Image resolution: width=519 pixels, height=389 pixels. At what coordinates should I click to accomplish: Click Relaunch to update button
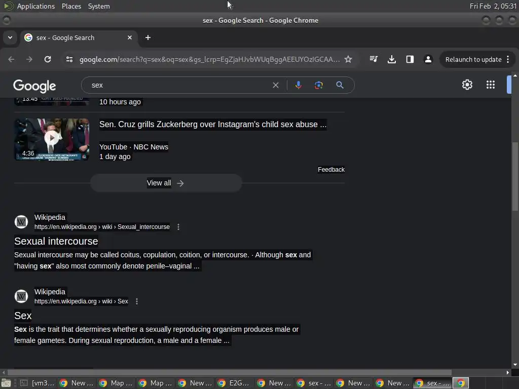[x=473, y=60]
